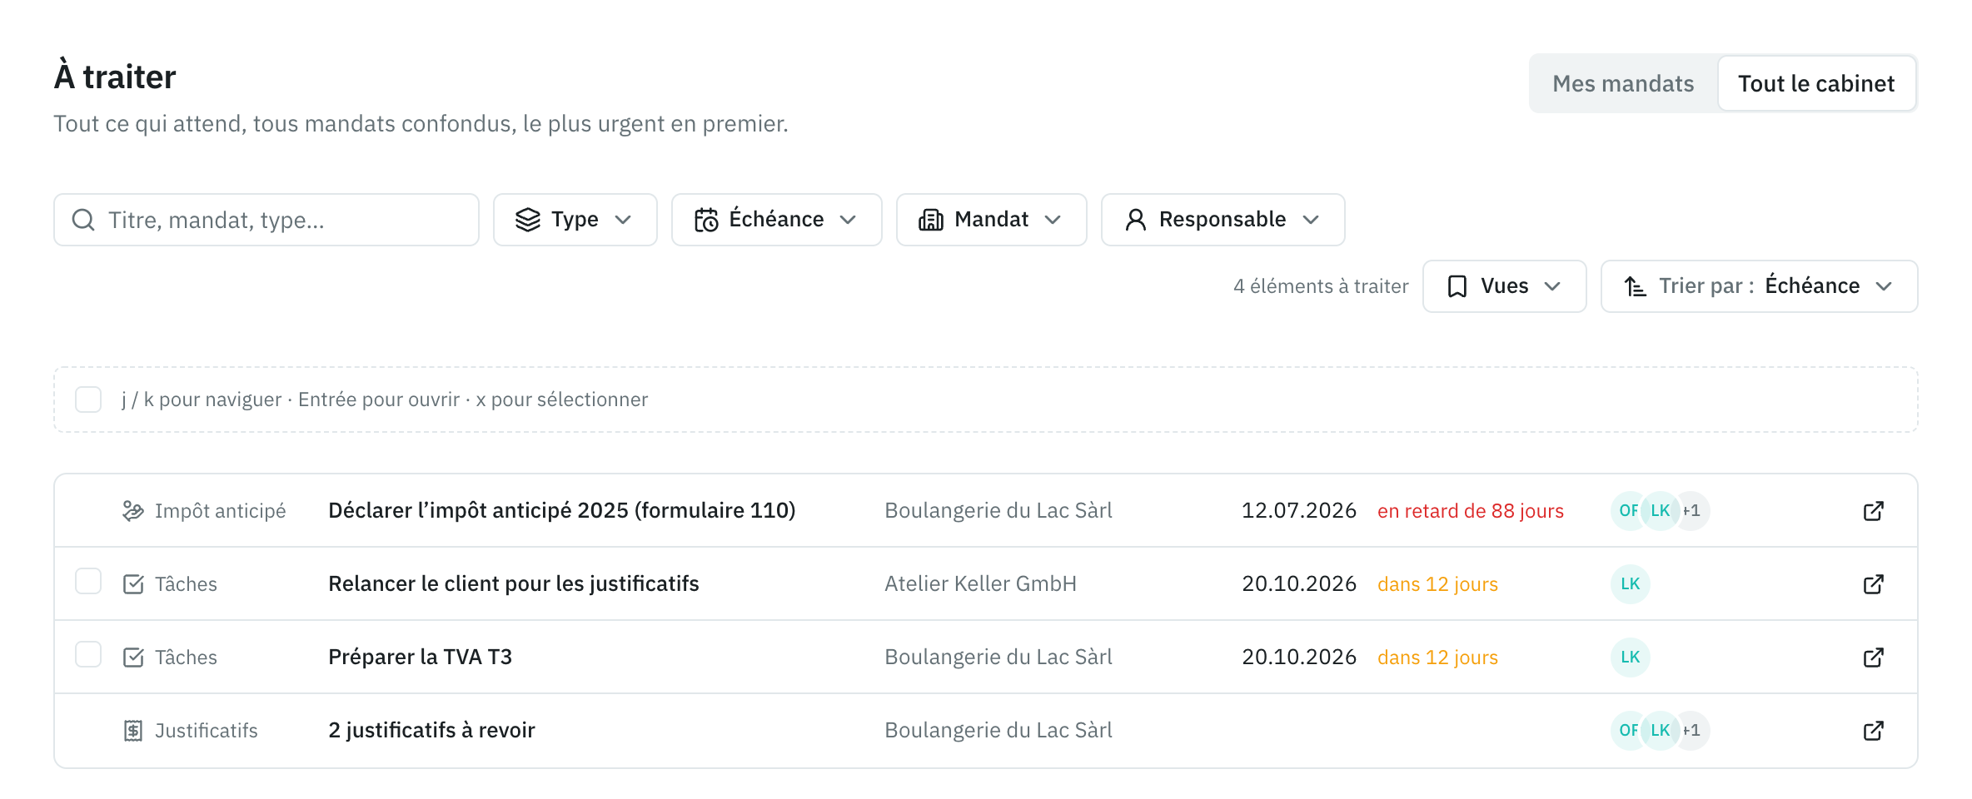Viewport: 1972px width, 799px height.
Task: Open external link for Déclarer l'impôt anticipé row
Action: coord(1873,511)
